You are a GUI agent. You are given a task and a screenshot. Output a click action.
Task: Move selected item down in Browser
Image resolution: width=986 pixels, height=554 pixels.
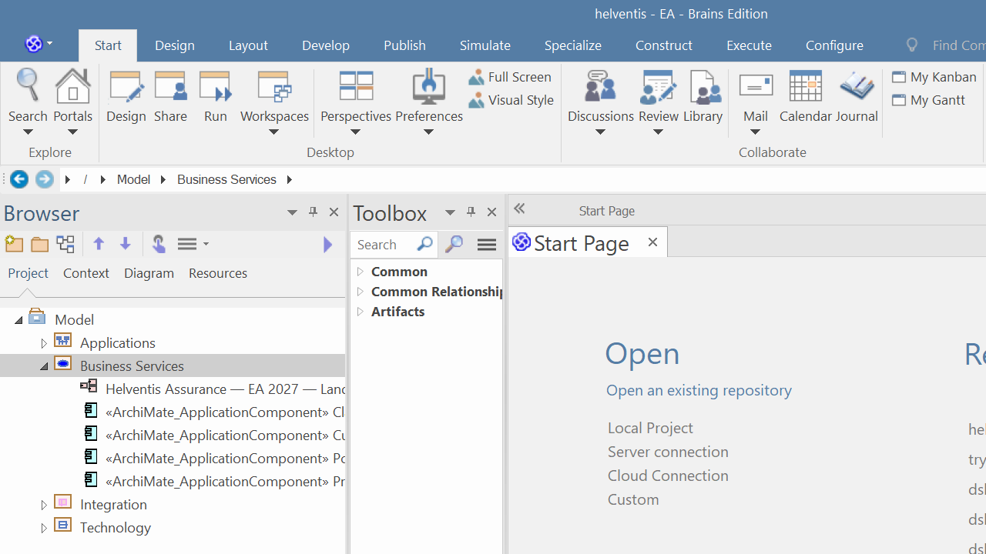pos(125,244)
